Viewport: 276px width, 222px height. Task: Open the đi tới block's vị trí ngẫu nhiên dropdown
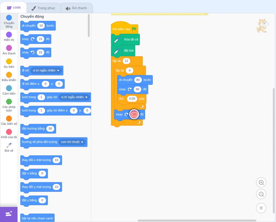point(46,71)
